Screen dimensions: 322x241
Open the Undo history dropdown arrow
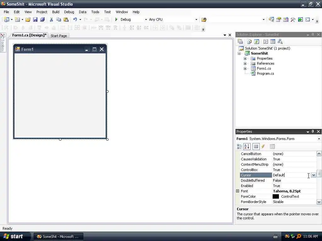coord(80,19)
